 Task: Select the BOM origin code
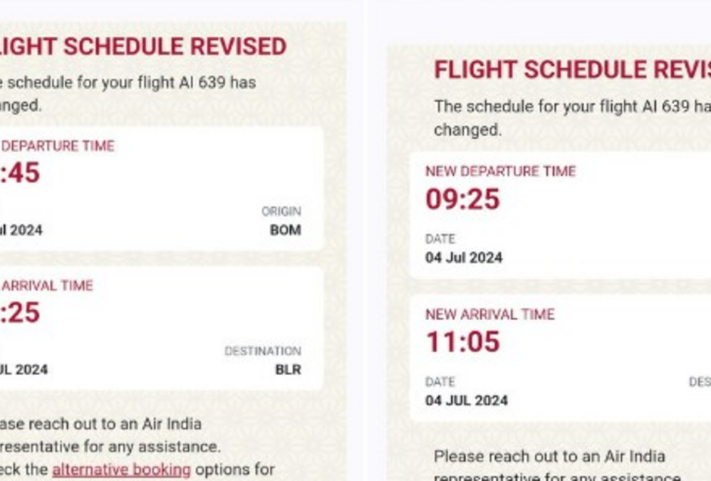(x=286, y=230)
